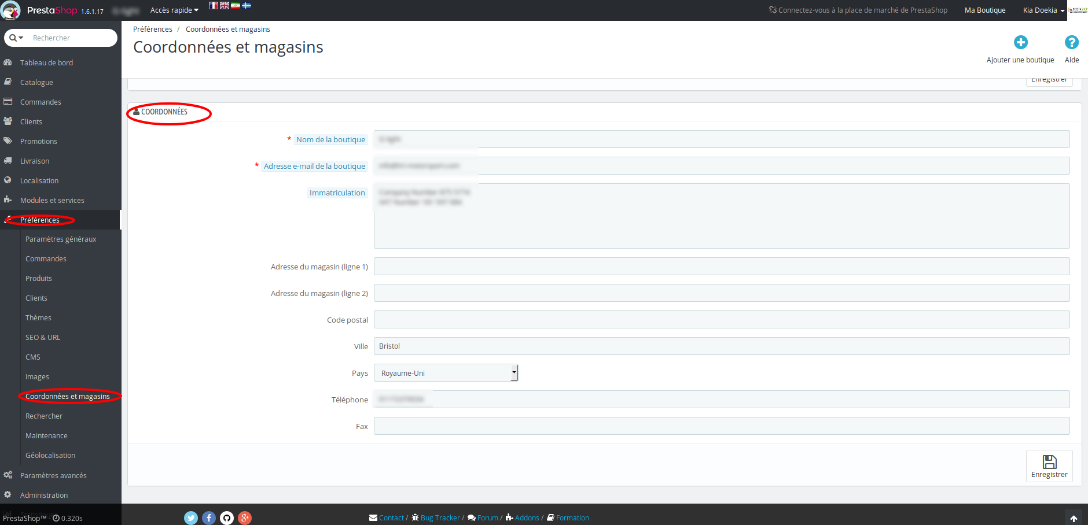Open the Facebook footer icon

point(209,518)
